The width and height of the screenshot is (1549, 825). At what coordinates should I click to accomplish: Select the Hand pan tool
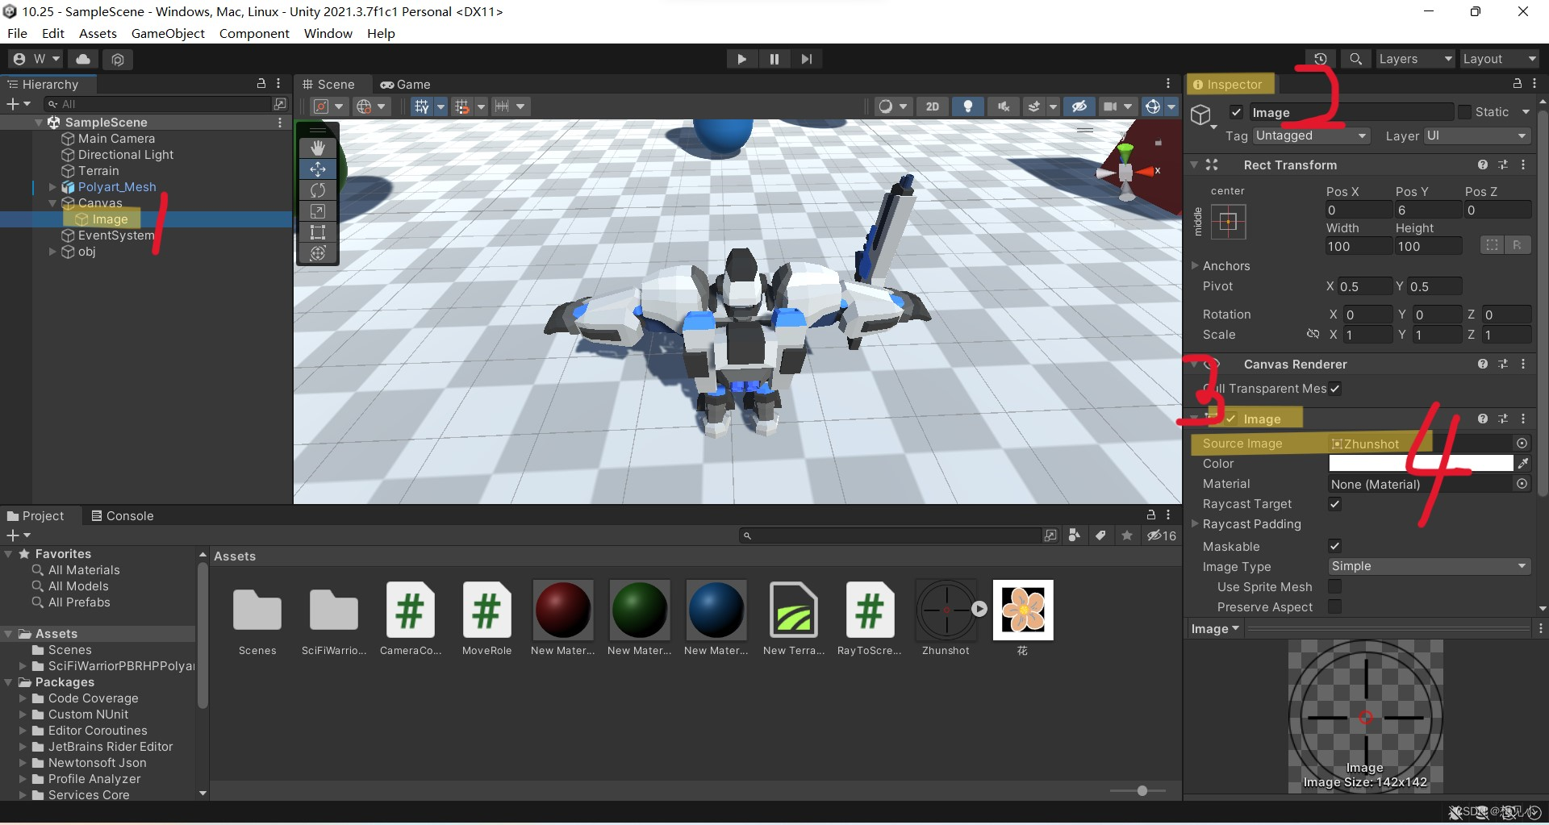(x=318, y=147)
